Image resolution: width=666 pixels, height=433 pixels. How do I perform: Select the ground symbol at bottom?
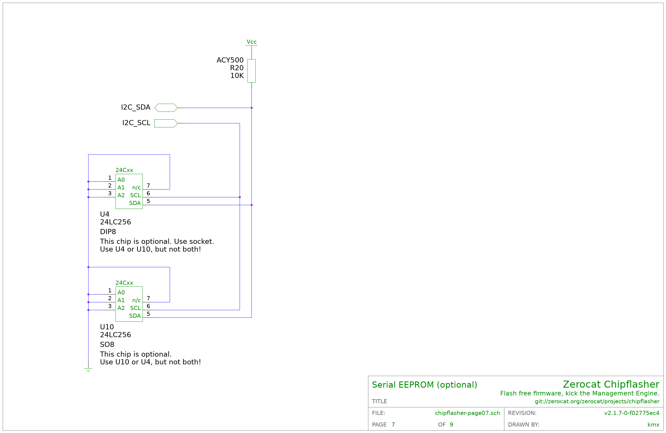coord(88,370)
